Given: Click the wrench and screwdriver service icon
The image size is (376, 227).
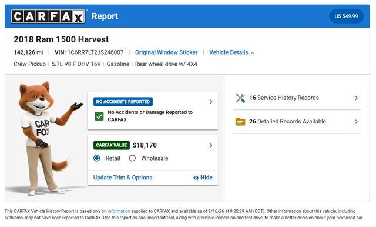Looking at the screenshot, I should click(240, 98).
